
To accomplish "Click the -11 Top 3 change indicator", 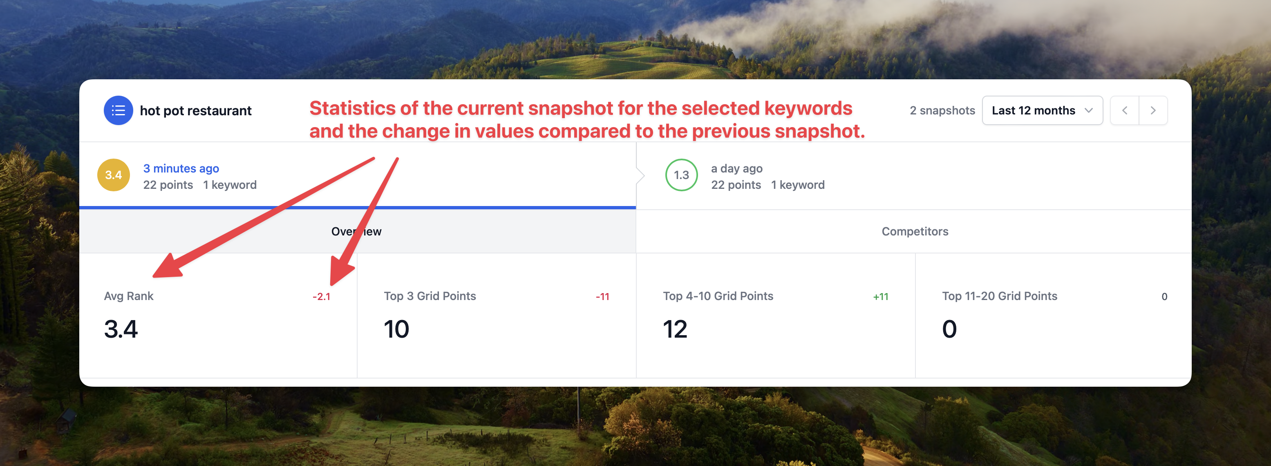I will (x=602, y=297).
